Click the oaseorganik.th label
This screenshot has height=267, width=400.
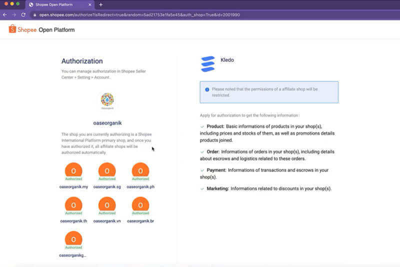(73, 221)
